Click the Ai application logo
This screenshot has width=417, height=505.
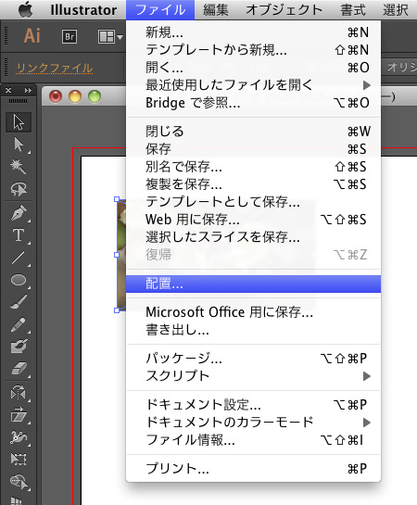tap(32, 36)
